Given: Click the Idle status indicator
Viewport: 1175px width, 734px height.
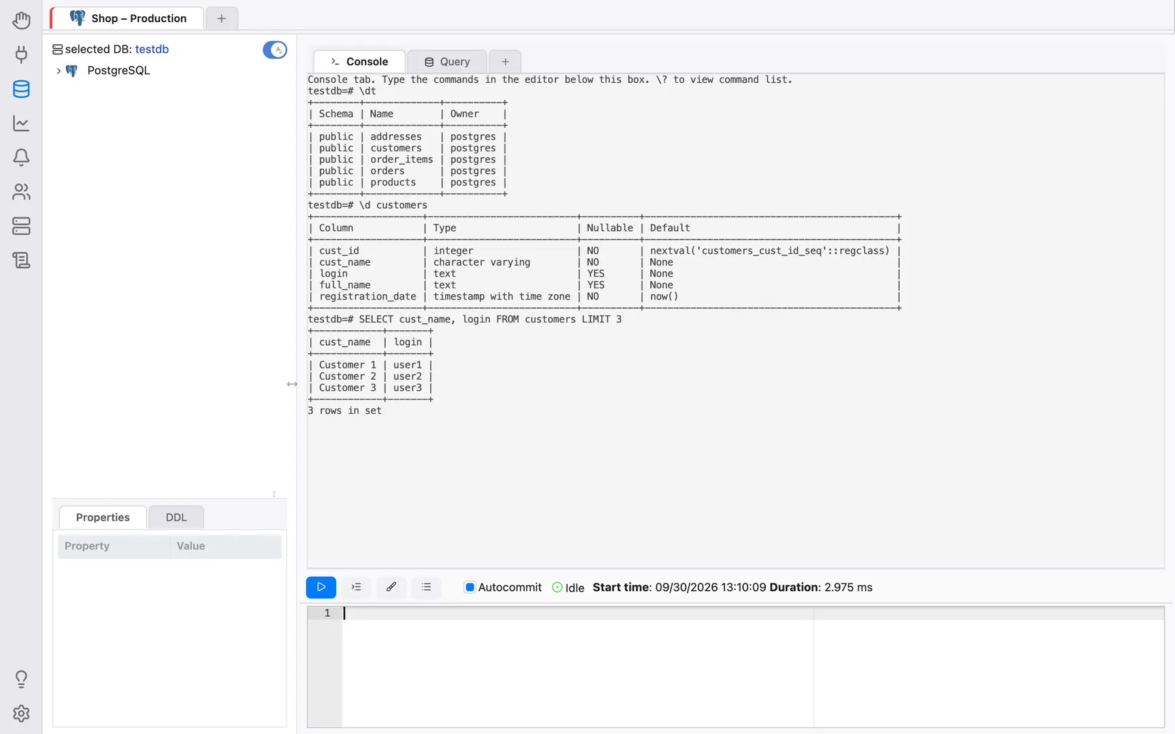Looking at the screenshot, I should [568, 587].
